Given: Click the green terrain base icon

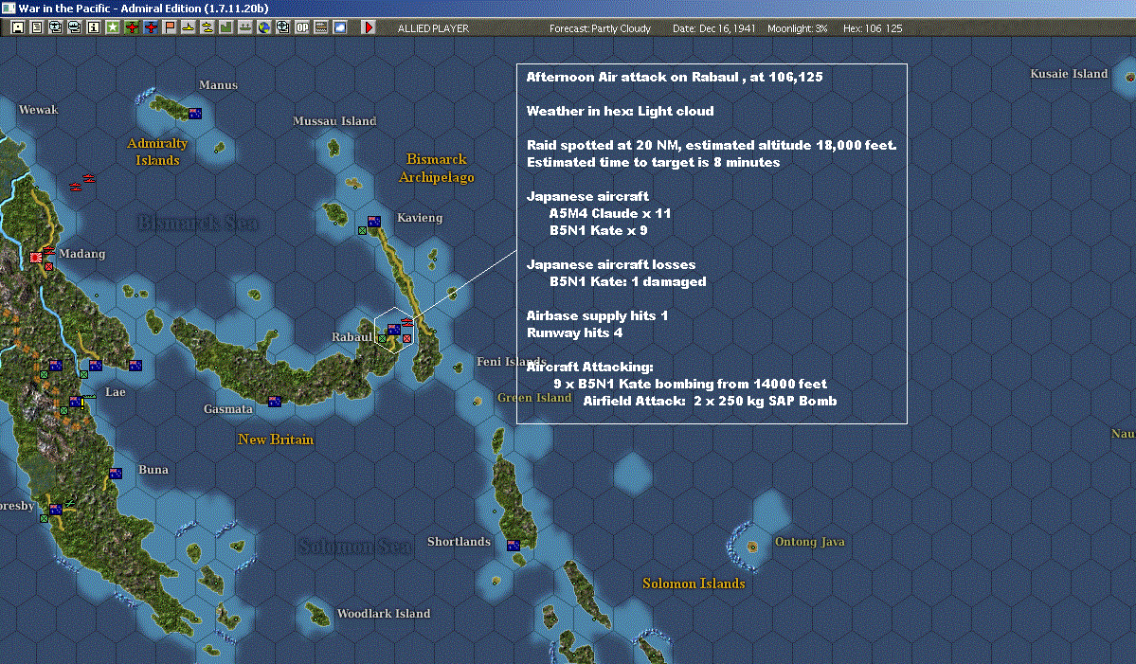Looking at the screenshot, I should [x=226, y=27].
